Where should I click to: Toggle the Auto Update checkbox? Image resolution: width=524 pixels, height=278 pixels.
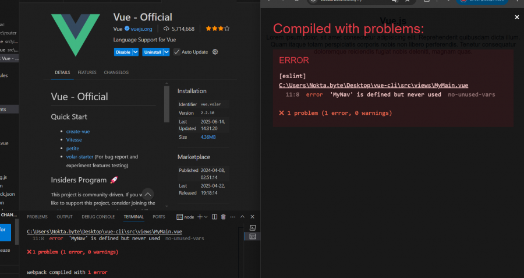(176, 52)
